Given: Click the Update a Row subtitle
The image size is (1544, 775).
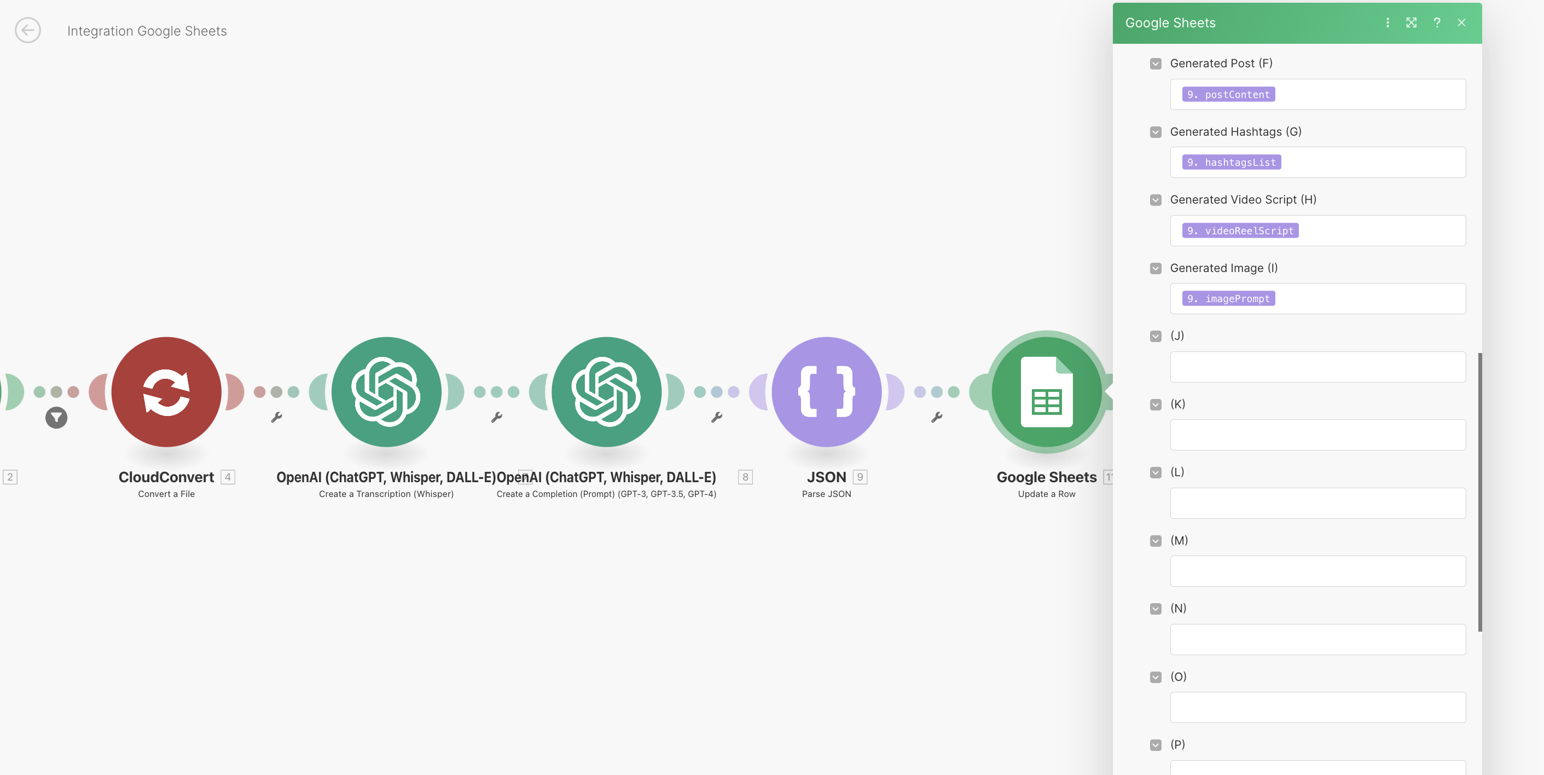Looking at the screenshot, I should click(1047, 494).
